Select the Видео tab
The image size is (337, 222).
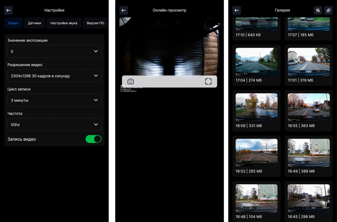coord(13,23)
